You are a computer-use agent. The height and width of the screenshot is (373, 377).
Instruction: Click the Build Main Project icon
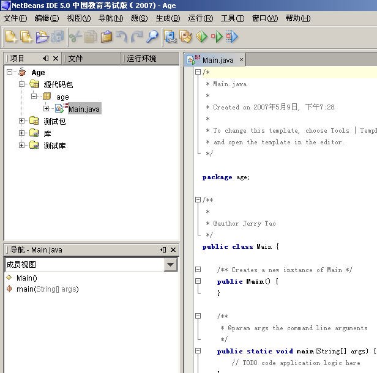(x=171, y=37)
